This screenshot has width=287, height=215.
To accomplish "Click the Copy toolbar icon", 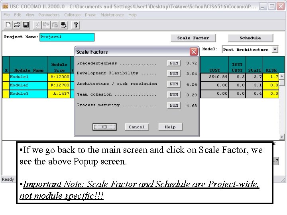I will (46, 25).
